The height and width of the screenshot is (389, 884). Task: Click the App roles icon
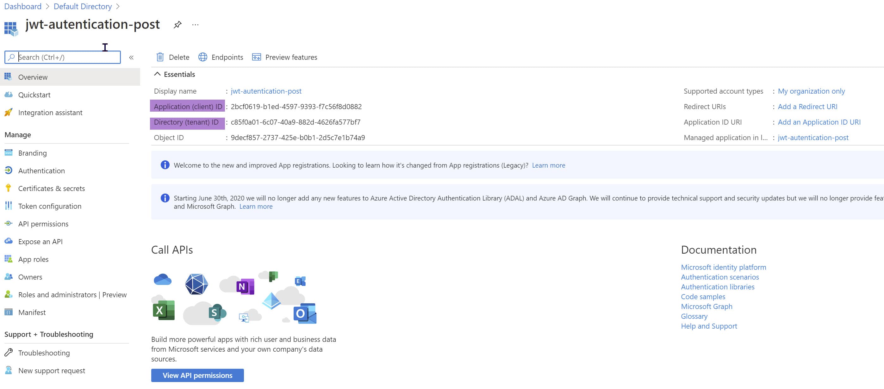(9, 259)
